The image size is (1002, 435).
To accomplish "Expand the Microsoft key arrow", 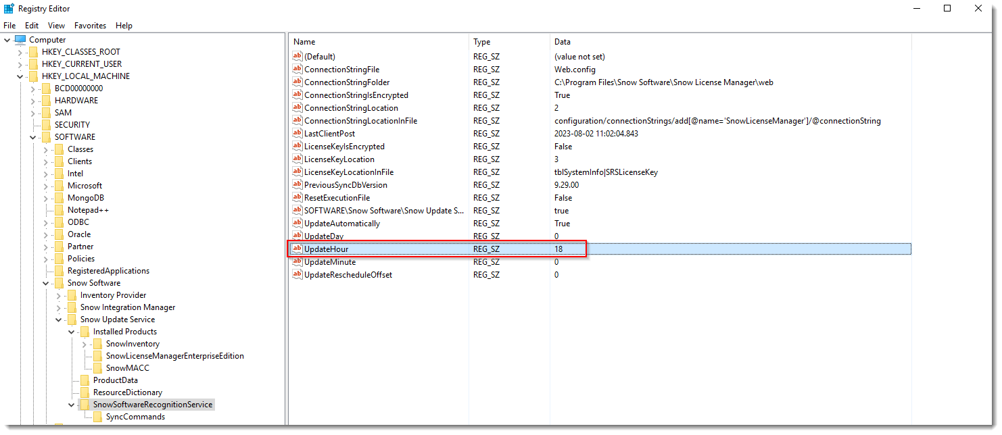I will (x=46, y=186).
